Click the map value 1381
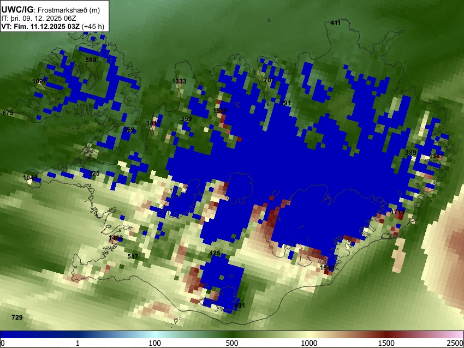The height and width of the screenshot is (348, 464). [437, 156]
